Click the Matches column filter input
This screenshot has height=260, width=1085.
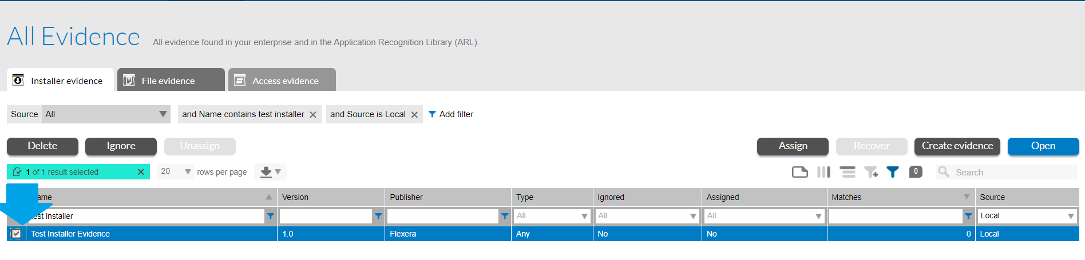tap(896, 216)
